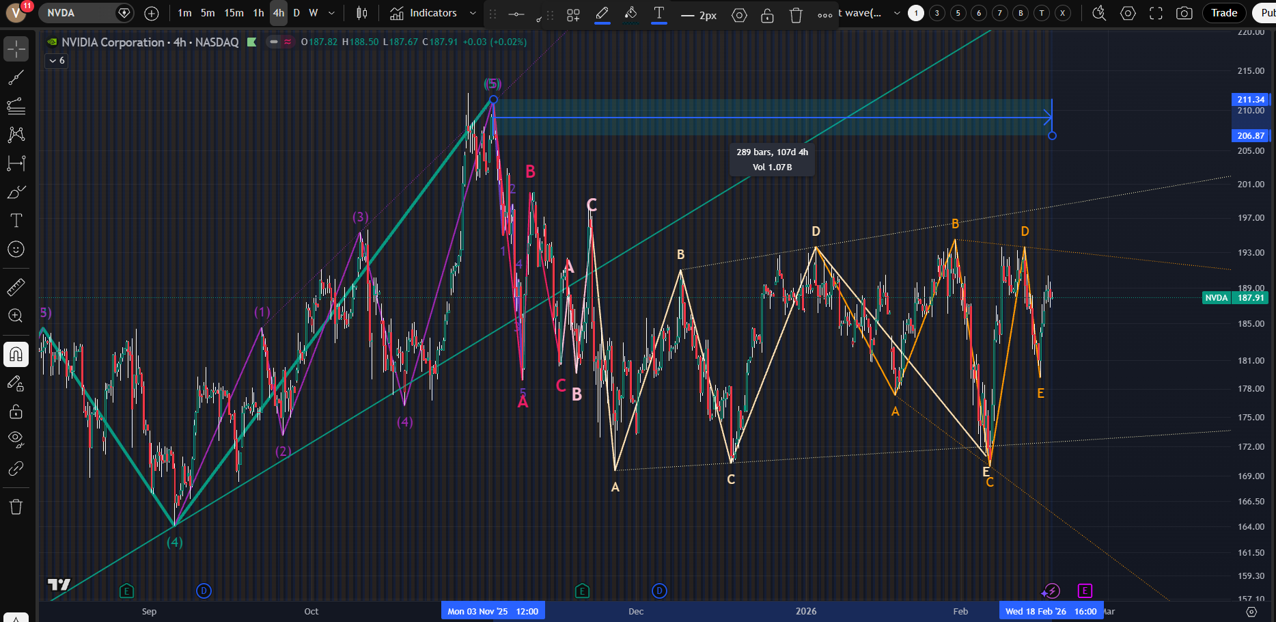Viewport: 1276px width, 622px height.
Task: Select the daily D timeframe
Action: pyautogui.click(x=296, y=13)
